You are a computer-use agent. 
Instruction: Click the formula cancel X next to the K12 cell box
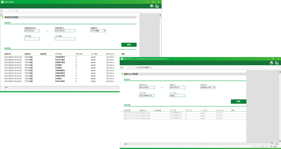coord(131,68)
